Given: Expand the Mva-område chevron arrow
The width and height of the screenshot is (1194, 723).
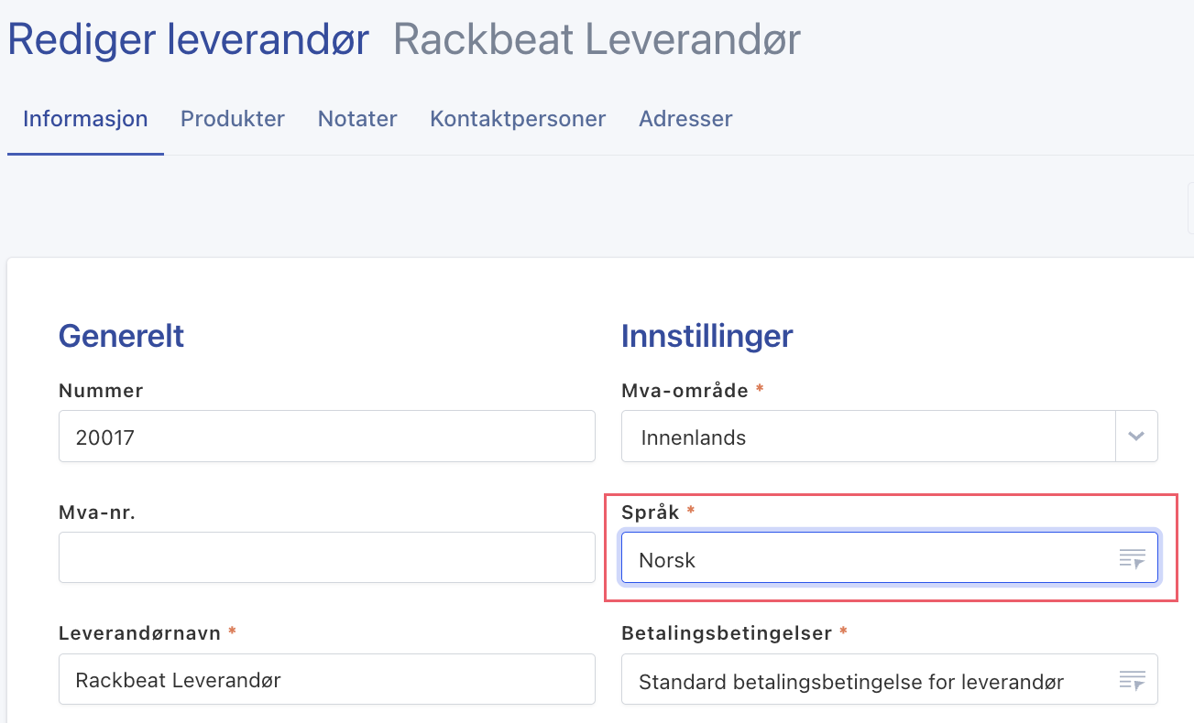Looking at the screenshot, I should pyautogui.click(x=1136, y=437).
